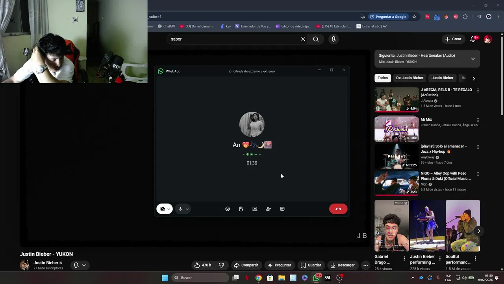Click the YouTube search magnifier button
504x284 pixels.
pos(316,39)
